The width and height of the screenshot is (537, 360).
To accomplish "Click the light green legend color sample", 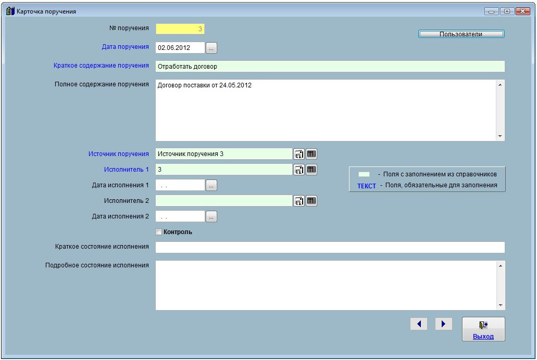I will 364,174.
